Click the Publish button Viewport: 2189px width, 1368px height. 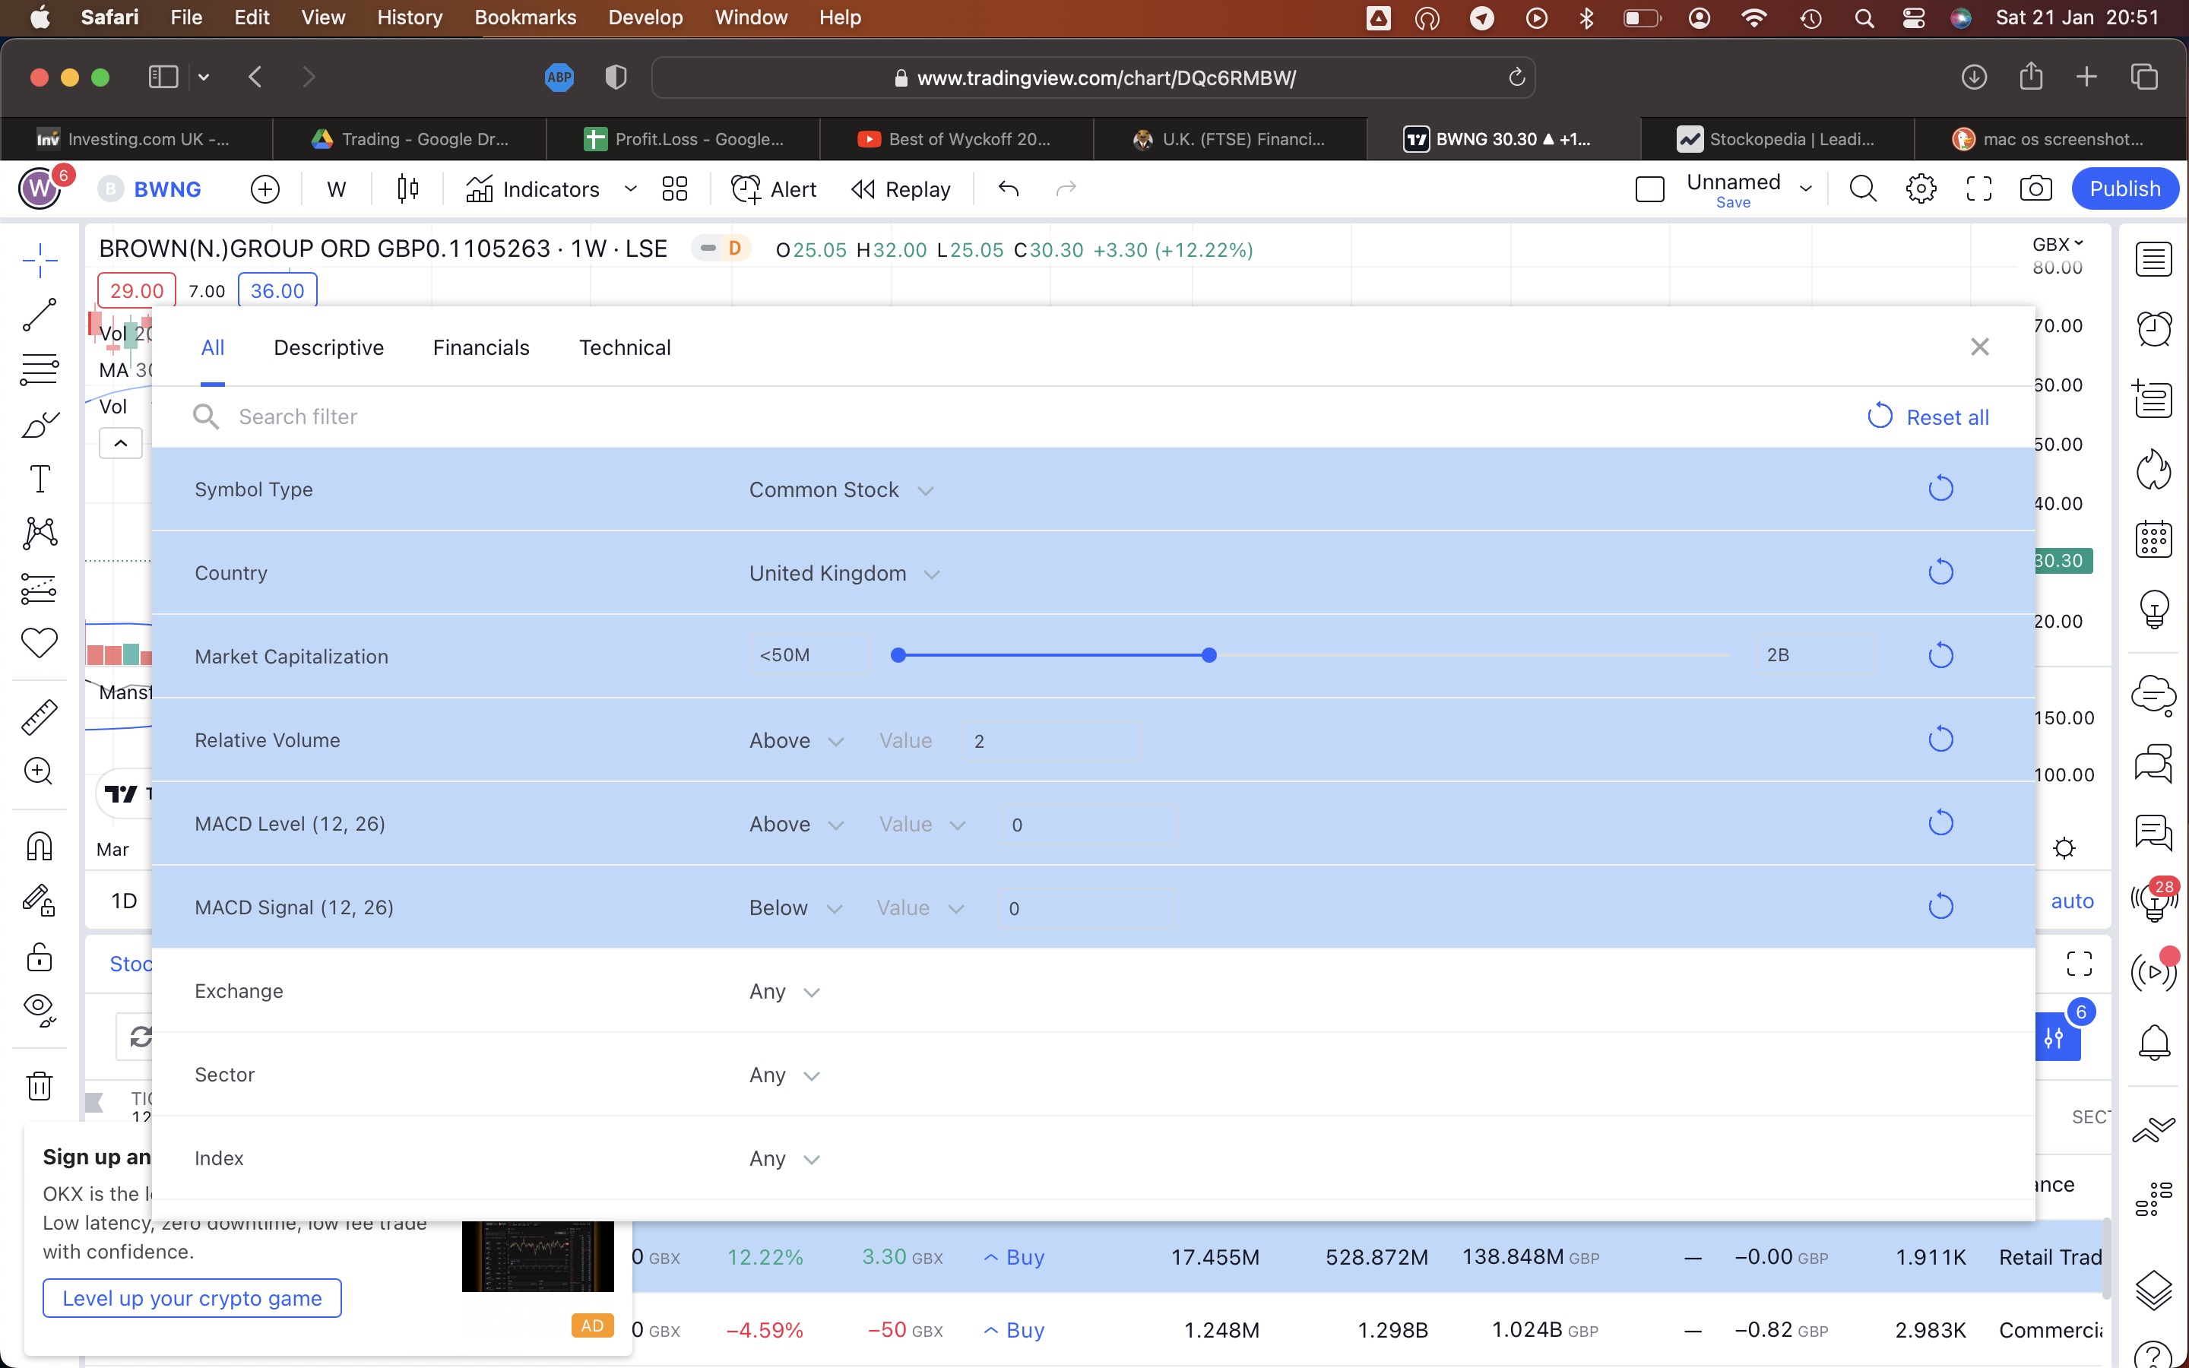coord(2124,188)
